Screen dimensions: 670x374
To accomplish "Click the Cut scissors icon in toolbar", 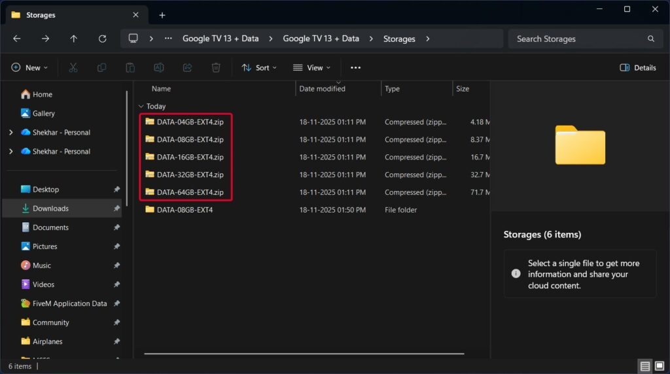I will [x=73, y=67].
